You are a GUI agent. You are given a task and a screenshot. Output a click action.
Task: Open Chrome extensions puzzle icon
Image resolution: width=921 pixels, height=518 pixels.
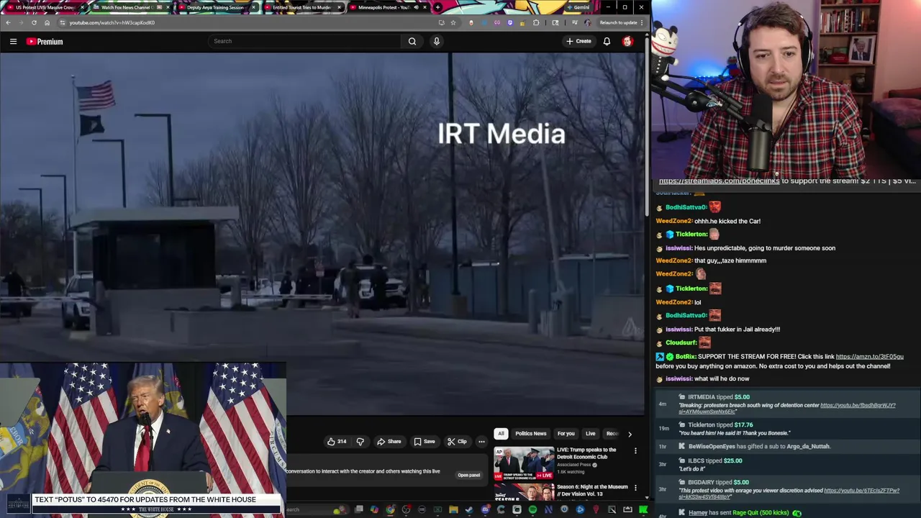tap(536, 22)
